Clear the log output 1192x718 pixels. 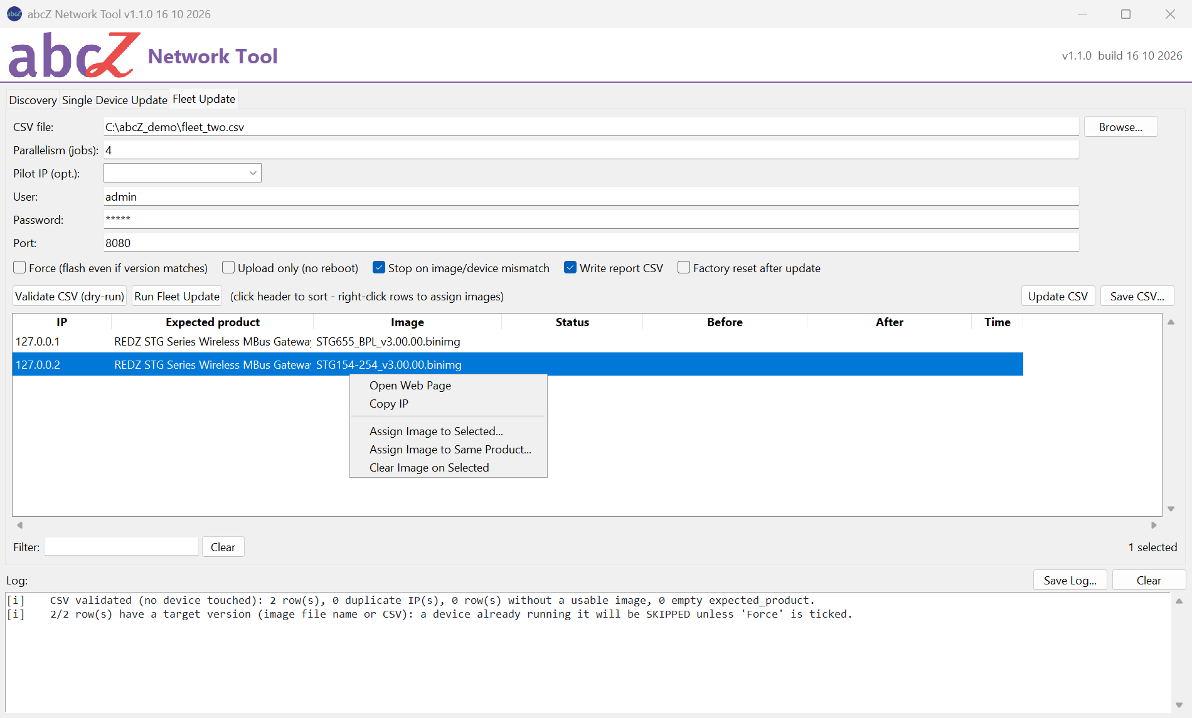coord(1149,580)
